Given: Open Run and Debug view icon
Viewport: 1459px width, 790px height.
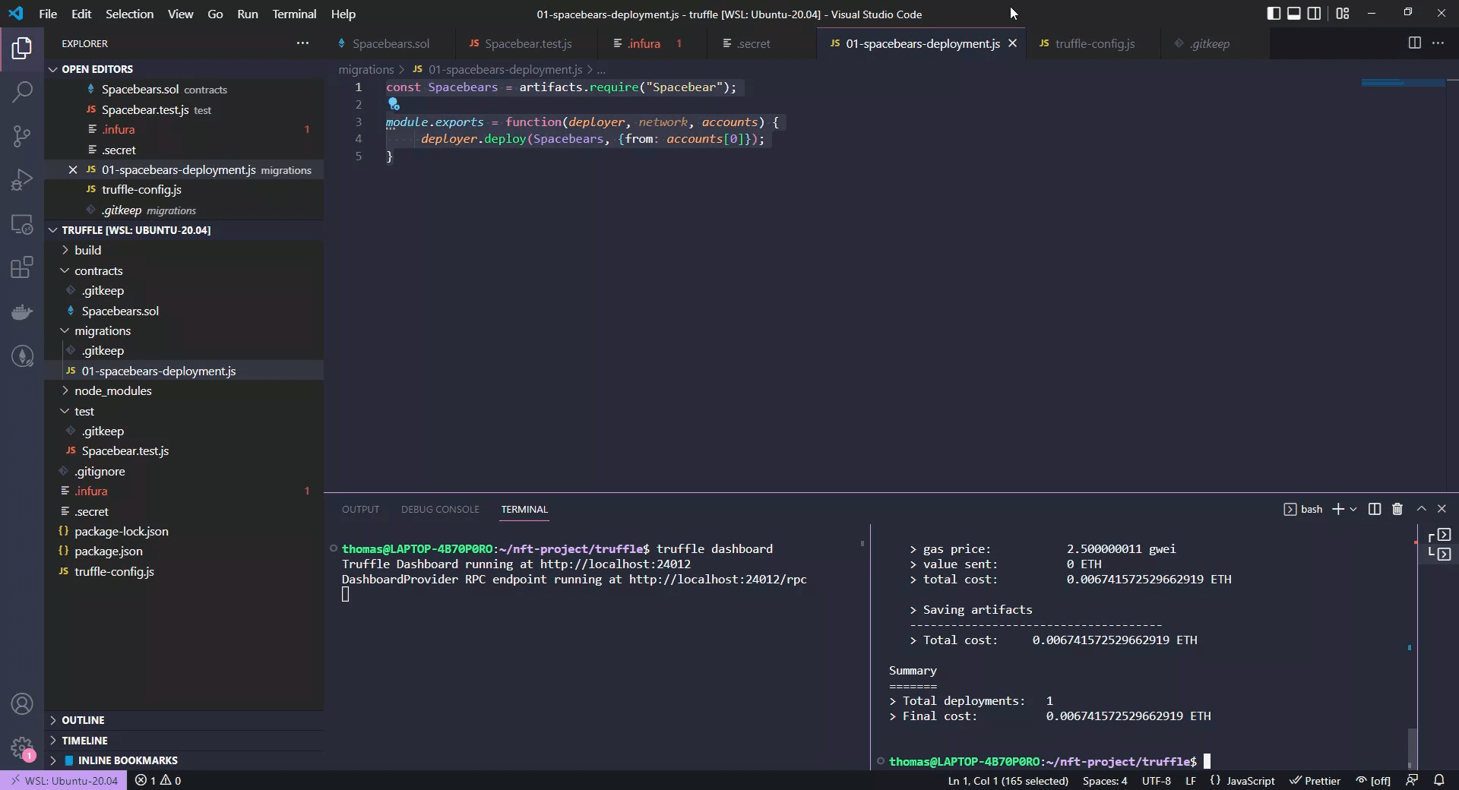Looking at the screenshot, I should 22,180.
